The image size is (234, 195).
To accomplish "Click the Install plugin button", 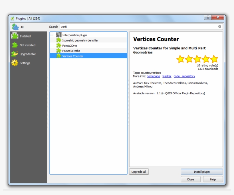I will point(202,172).
